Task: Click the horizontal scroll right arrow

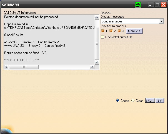Action: click(92, 67)
